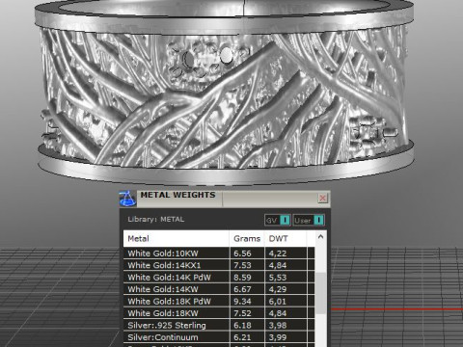Close the Metal Weights panel
This screenshot has height=347, width=463.
tap(322, 198)
